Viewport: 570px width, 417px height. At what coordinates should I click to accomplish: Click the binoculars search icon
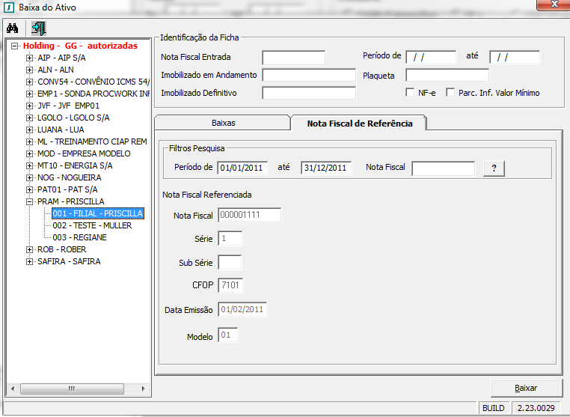[x=13, y=28]
